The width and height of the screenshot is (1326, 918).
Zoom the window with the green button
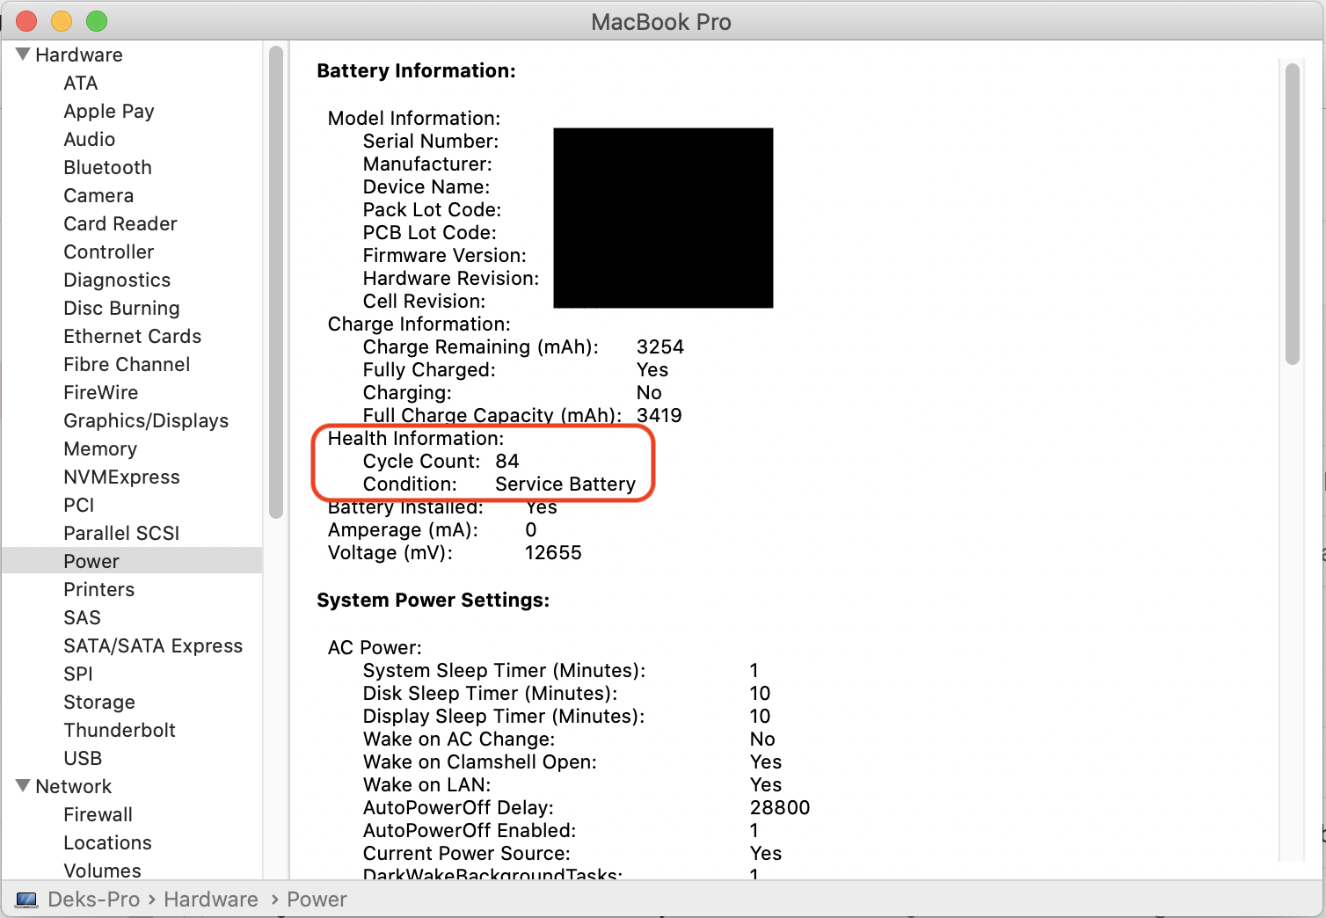[97, 21]
